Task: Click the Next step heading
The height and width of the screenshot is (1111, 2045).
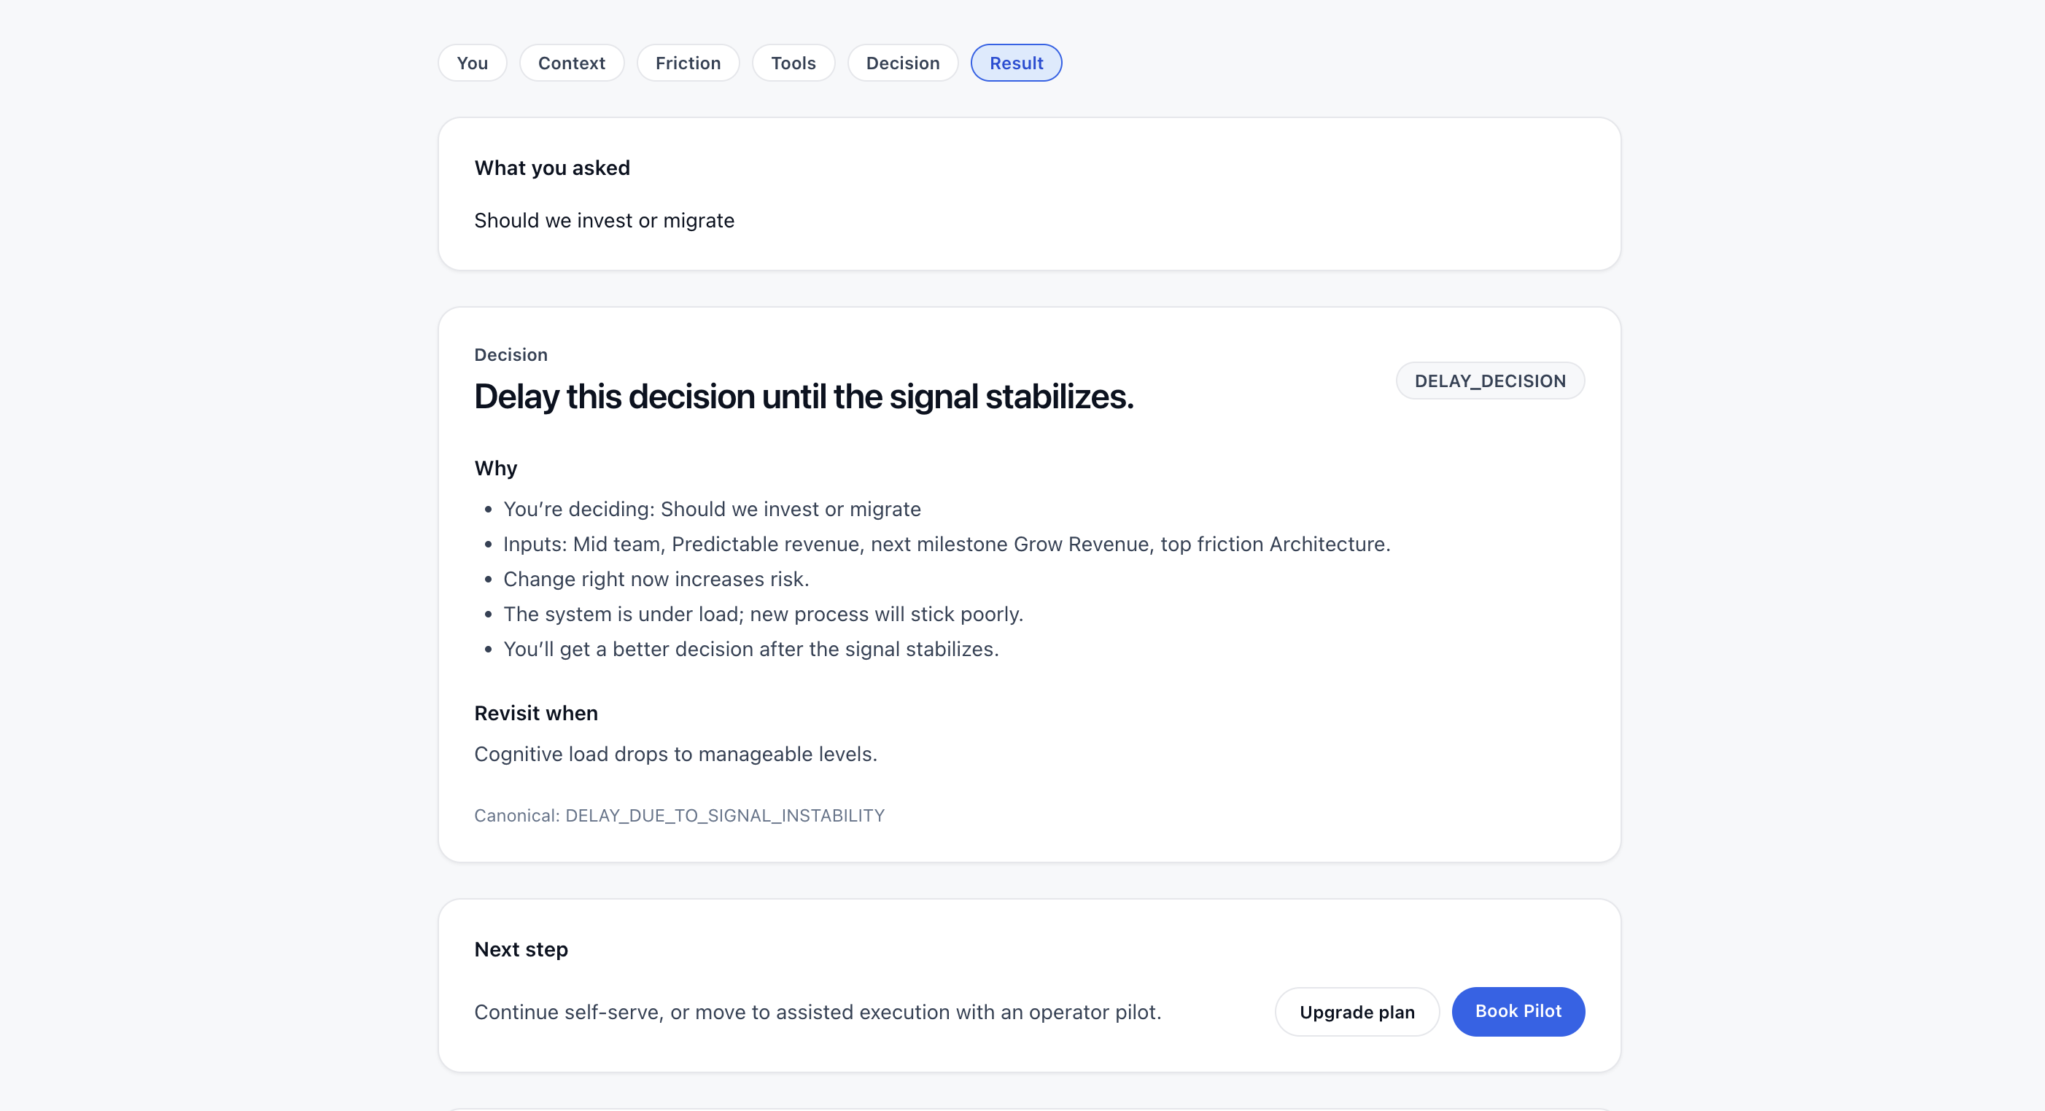Action: pyautogui.click(x=521, y=948)
